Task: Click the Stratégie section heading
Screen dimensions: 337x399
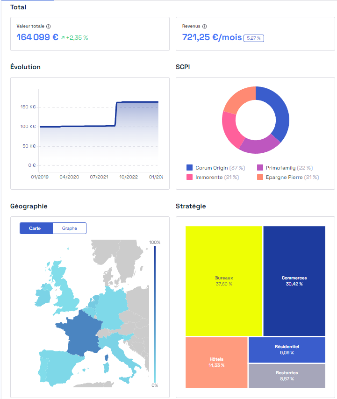Action: tap(191, 206)
